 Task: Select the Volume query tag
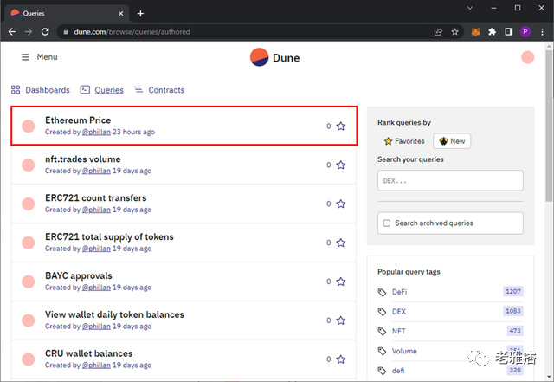coord(404,351)
